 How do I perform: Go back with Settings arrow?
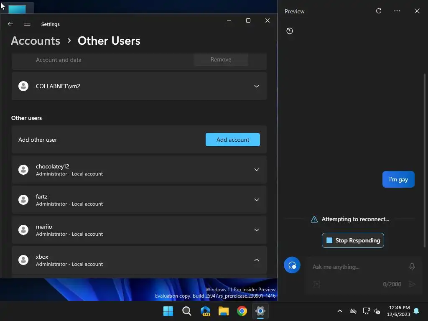coord(10,24)
